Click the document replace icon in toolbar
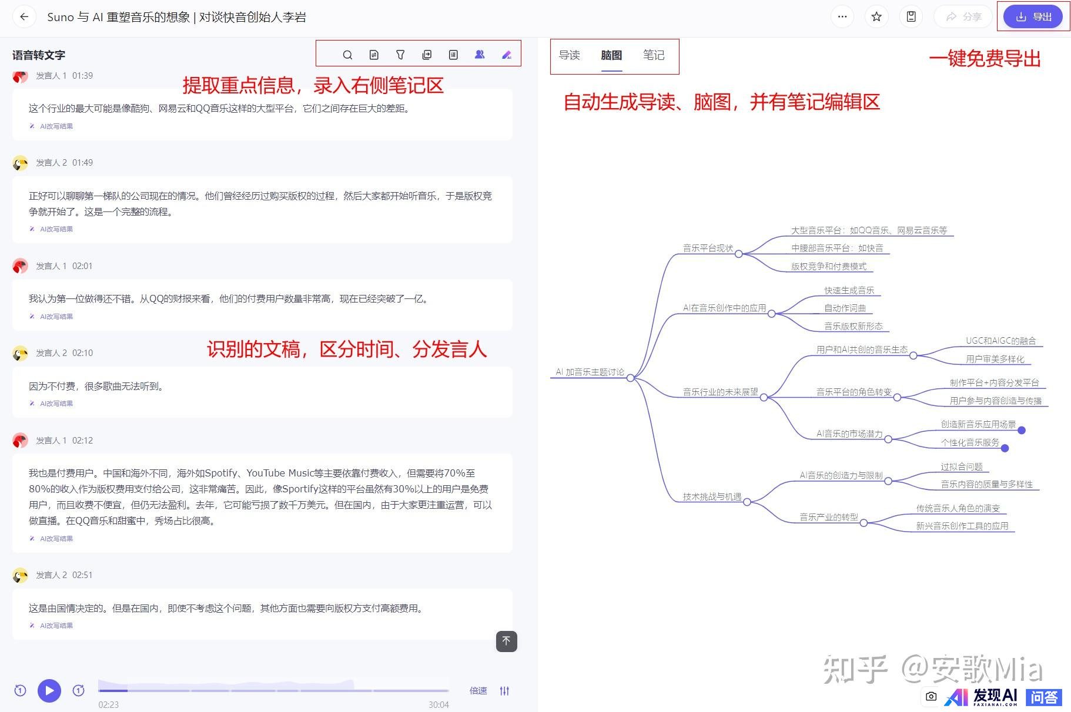This screenshot has width=1071, height=712. coord(374,55)
